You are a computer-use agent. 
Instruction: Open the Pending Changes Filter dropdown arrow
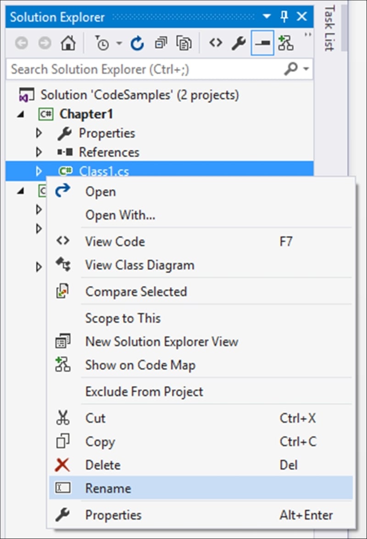pos(119,44)
